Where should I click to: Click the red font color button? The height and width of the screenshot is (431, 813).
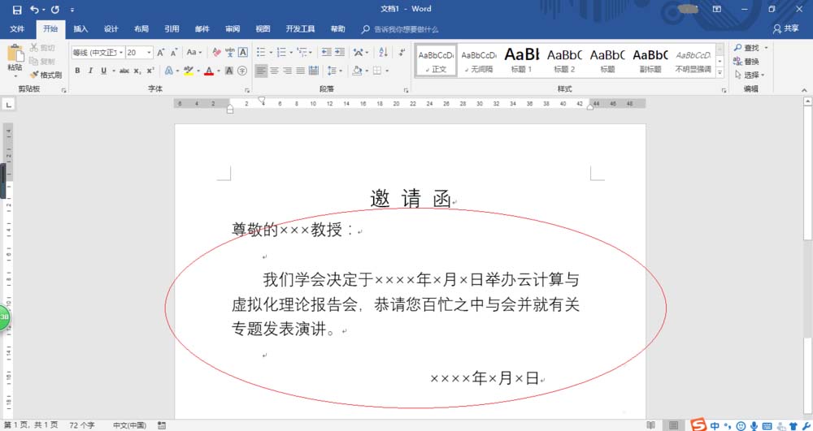[209, 71]
